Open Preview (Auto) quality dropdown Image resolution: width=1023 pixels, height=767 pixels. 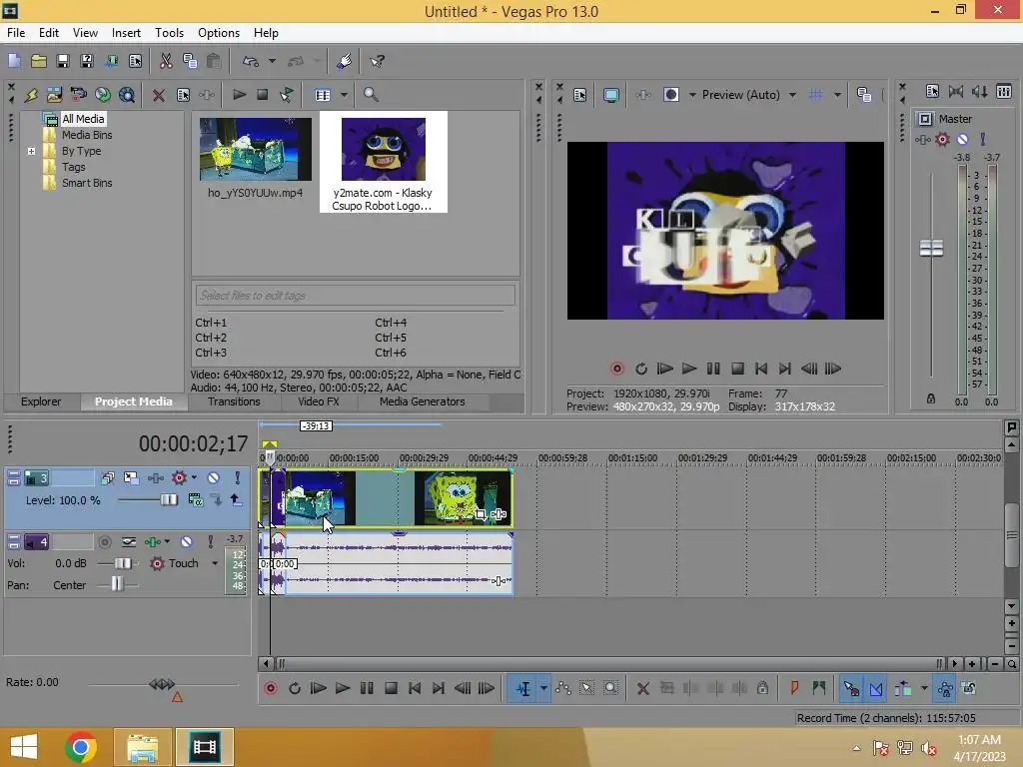click(x=792, y=95)
